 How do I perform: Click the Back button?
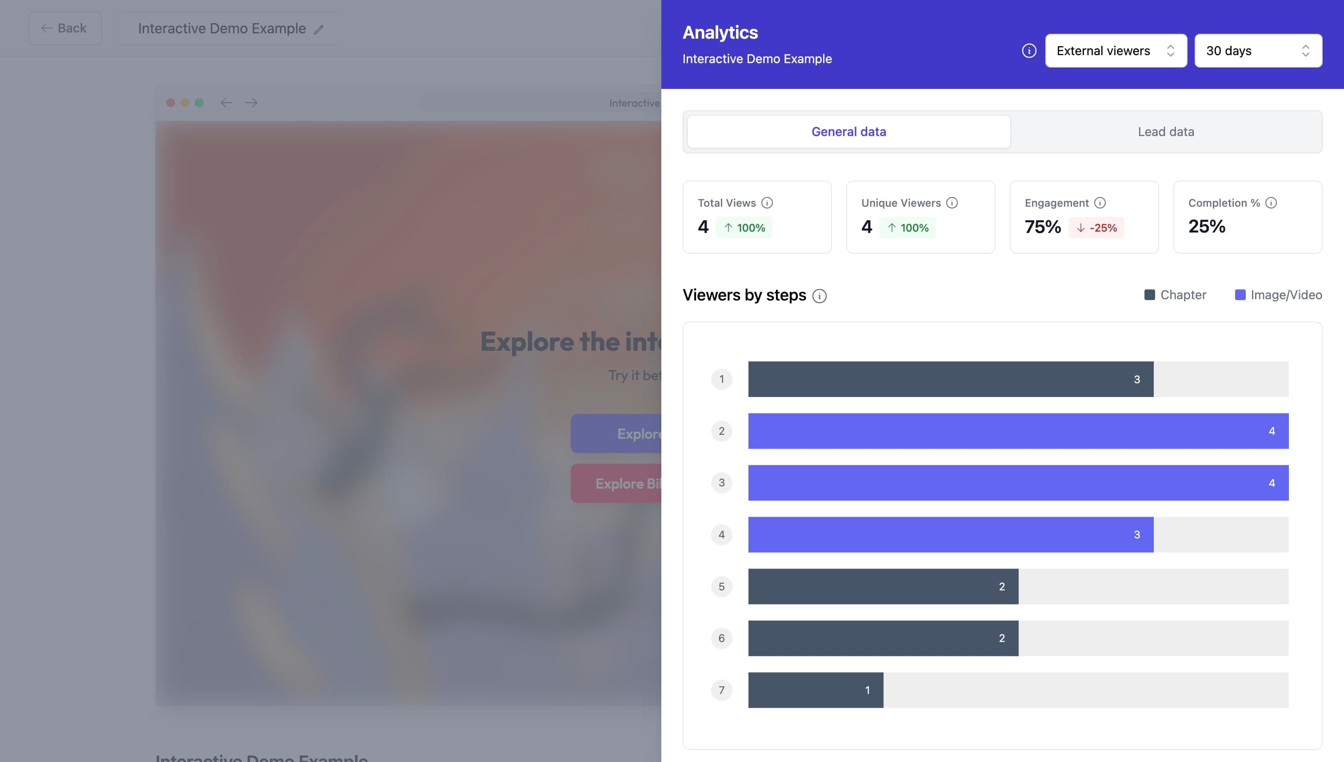click(65, 28)
